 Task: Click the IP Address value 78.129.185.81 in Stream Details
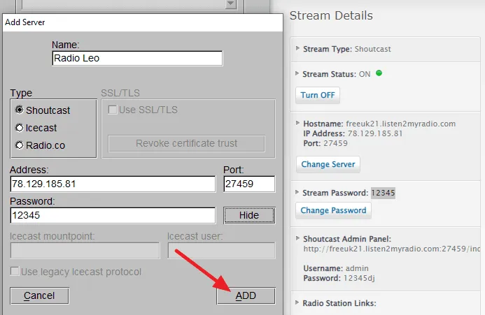click(x=375, y=133)
